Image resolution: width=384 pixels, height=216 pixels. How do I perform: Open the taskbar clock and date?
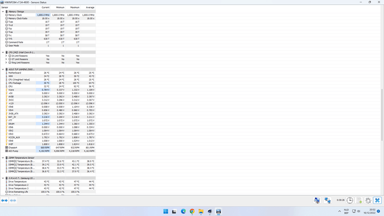pyautogui.click(x=369, y=211)
